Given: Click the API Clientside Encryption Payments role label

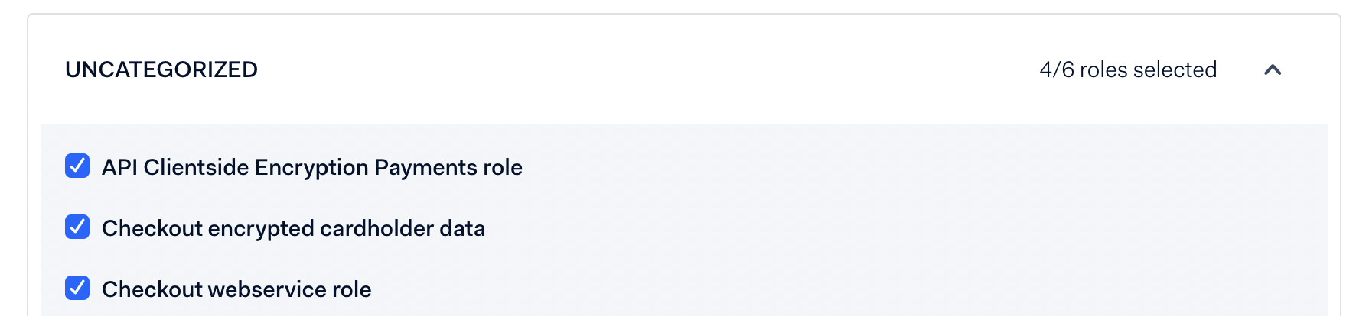Looking at the screenshot, I should click(311, 167).
